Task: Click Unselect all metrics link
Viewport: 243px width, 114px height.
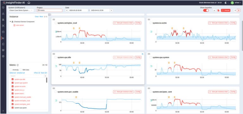Action: coord(21,73)
